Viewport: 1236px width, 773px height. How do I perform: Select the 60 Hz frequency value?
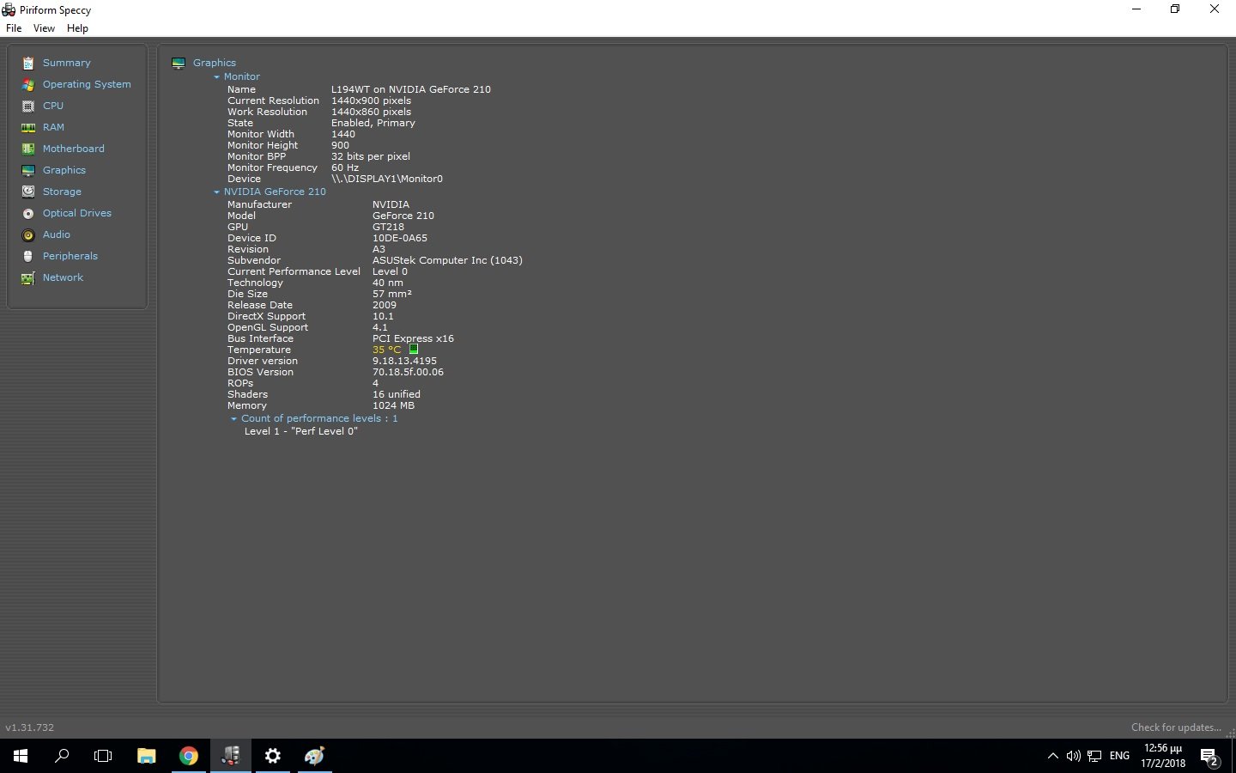345,167
